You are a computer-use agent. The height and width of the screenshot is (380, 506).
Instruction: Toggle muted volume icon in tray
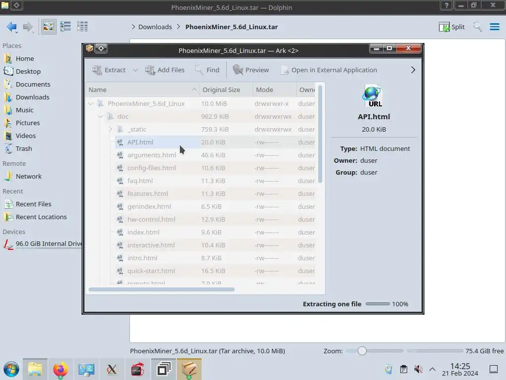click(x=418, y=369)
